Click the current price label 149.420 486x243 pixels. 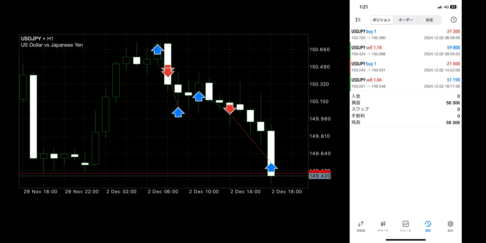click(x=320, y=176)
